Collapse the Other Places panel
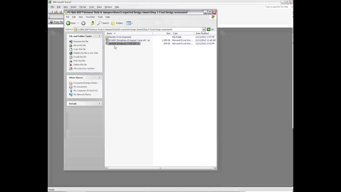Viewport: 341px width, 192px height. click(100, 78)
